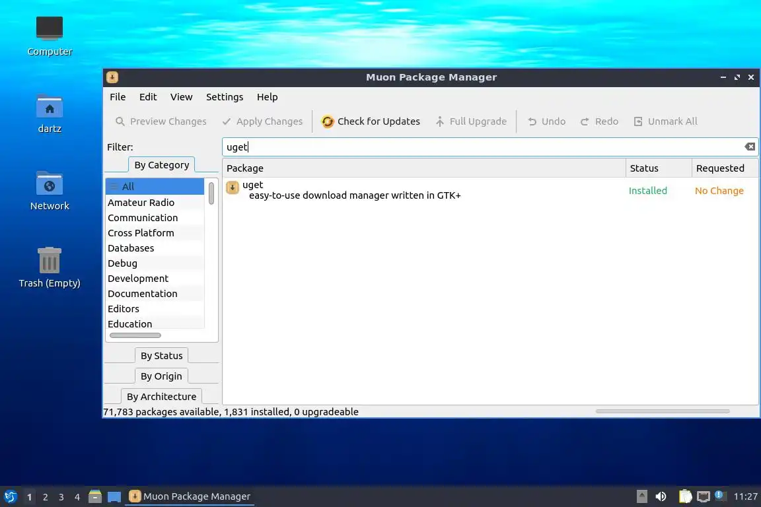Select the Education category

click(x=155, y=323)
